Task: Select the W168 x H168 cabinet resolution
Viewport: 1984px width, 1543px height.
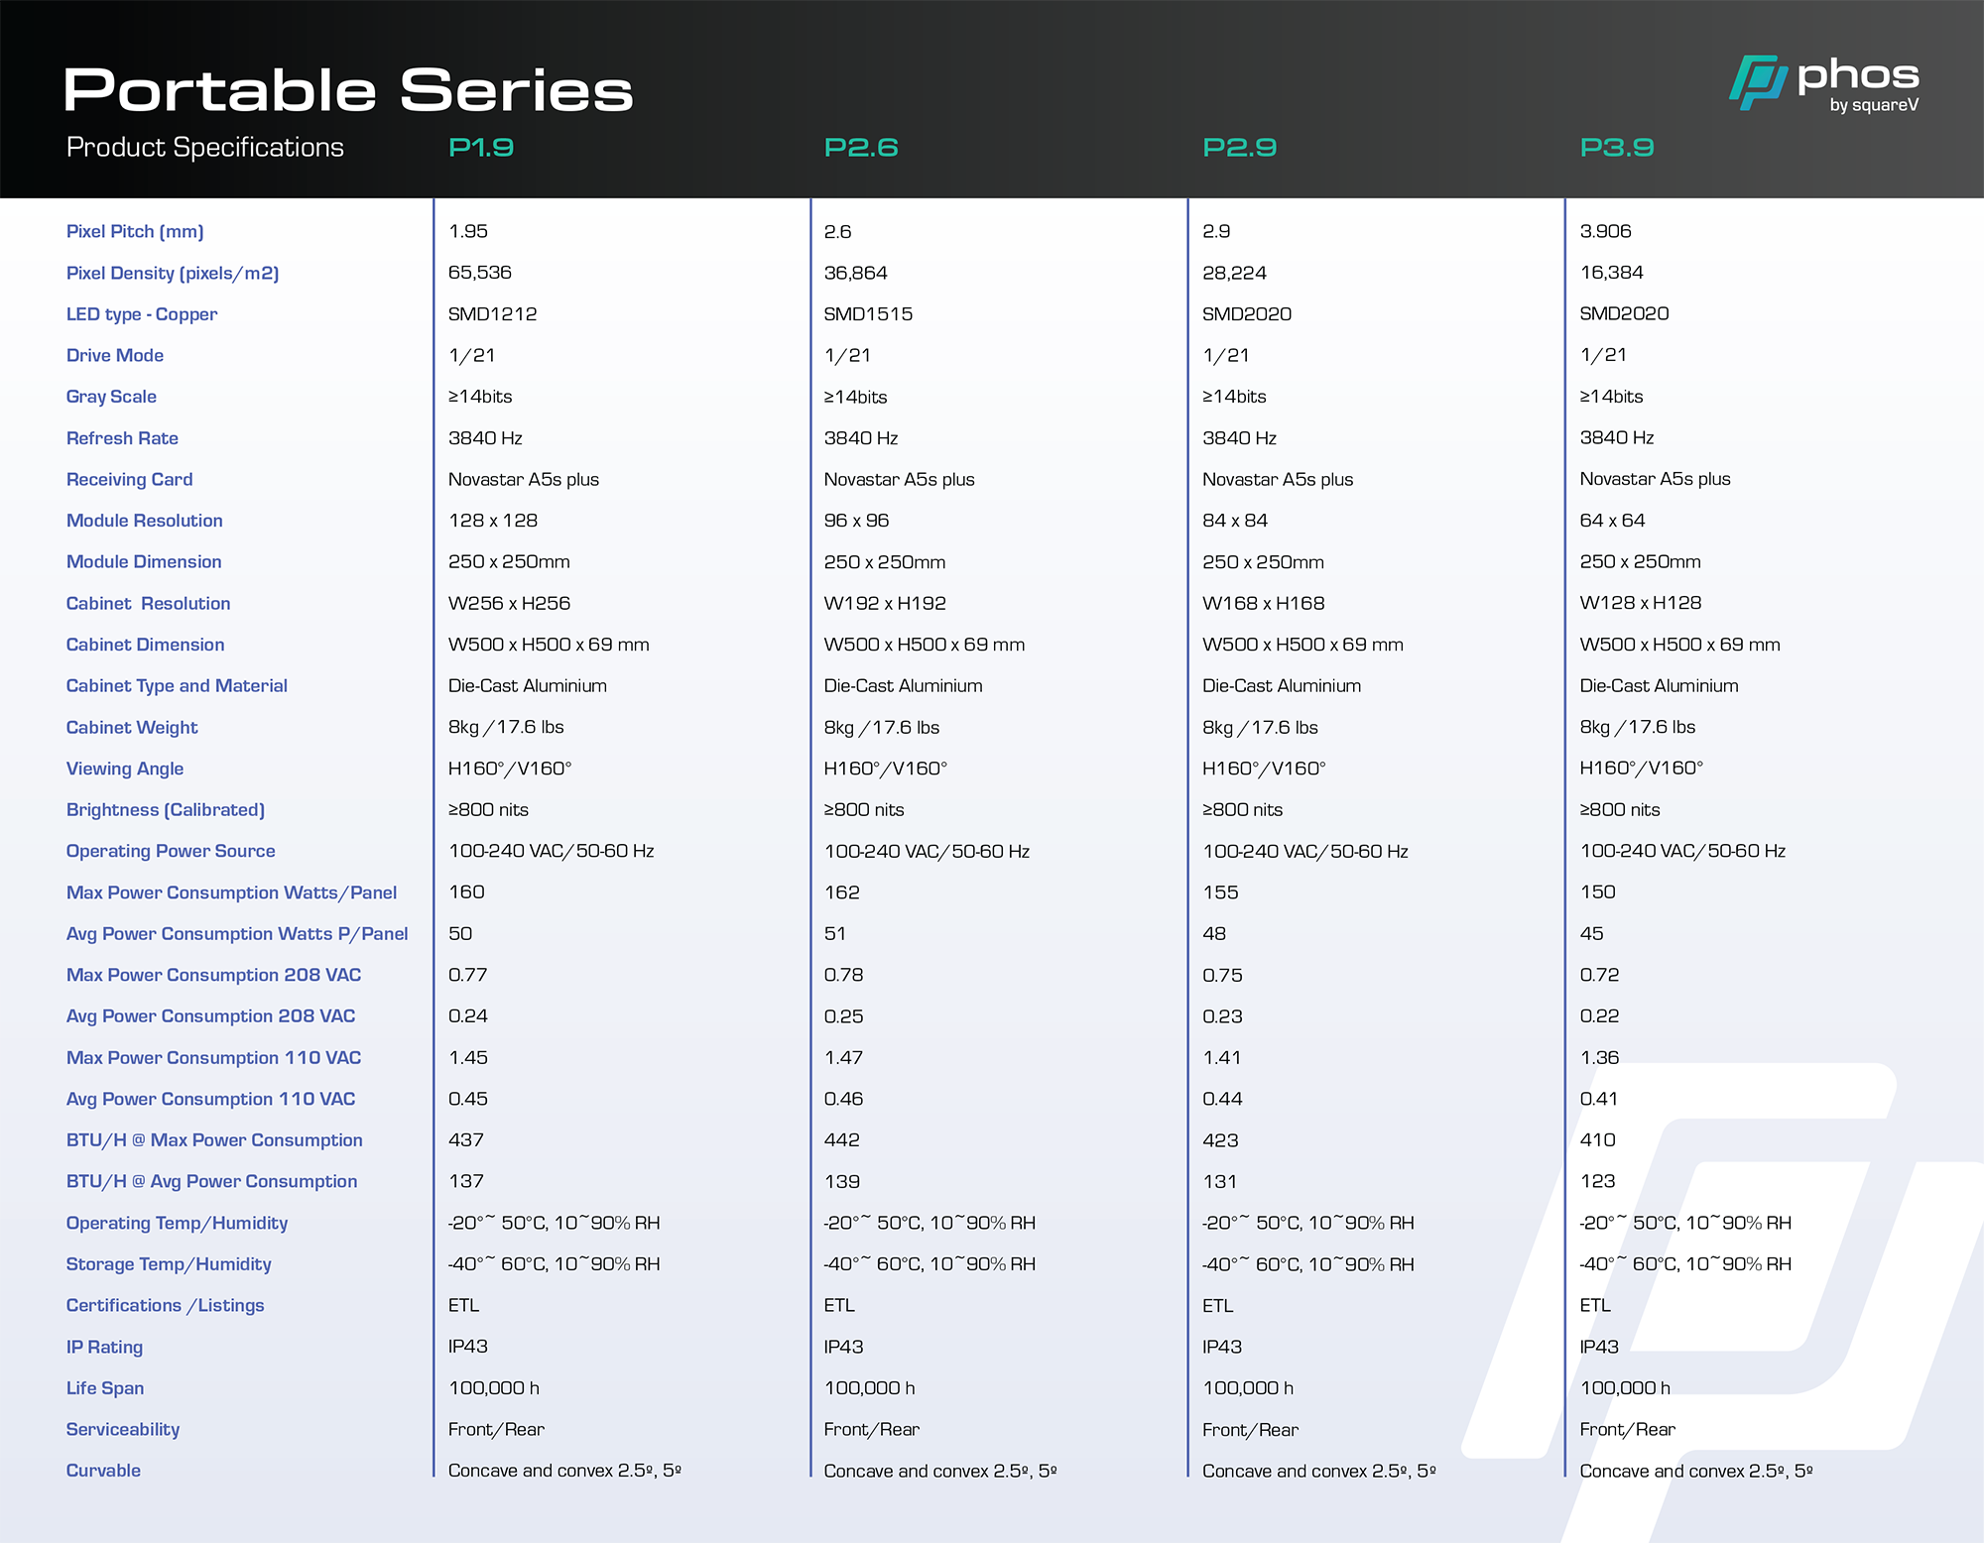Action: (x=1263, y=603)
